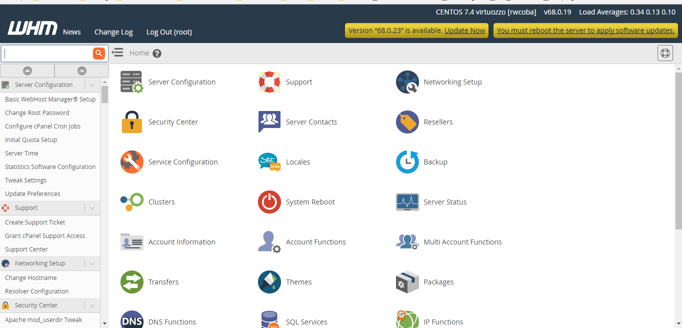The height and width of the screenshot is (328, 682).
Task: Open Statistics Software Configuration link
Action: coord(50,167)
